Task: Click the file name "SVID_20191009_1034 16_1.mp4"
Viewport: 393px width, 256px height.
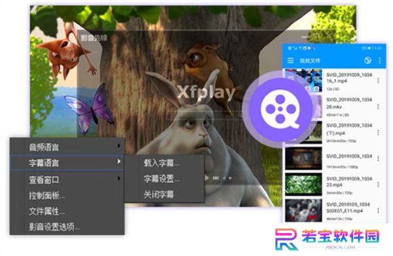Action: tap(349, 78)
